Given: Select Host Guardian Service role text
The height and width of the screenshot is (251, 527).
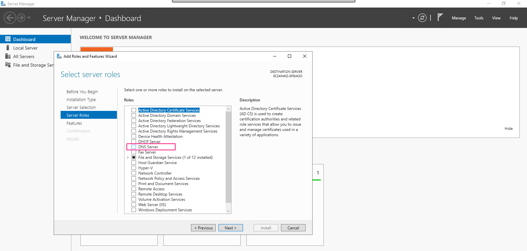Looking at the screenshot, I should [x=157, y=163].
